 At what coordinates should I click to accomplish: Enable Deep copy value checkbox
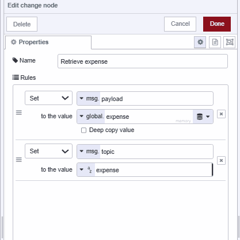[83, 130]
